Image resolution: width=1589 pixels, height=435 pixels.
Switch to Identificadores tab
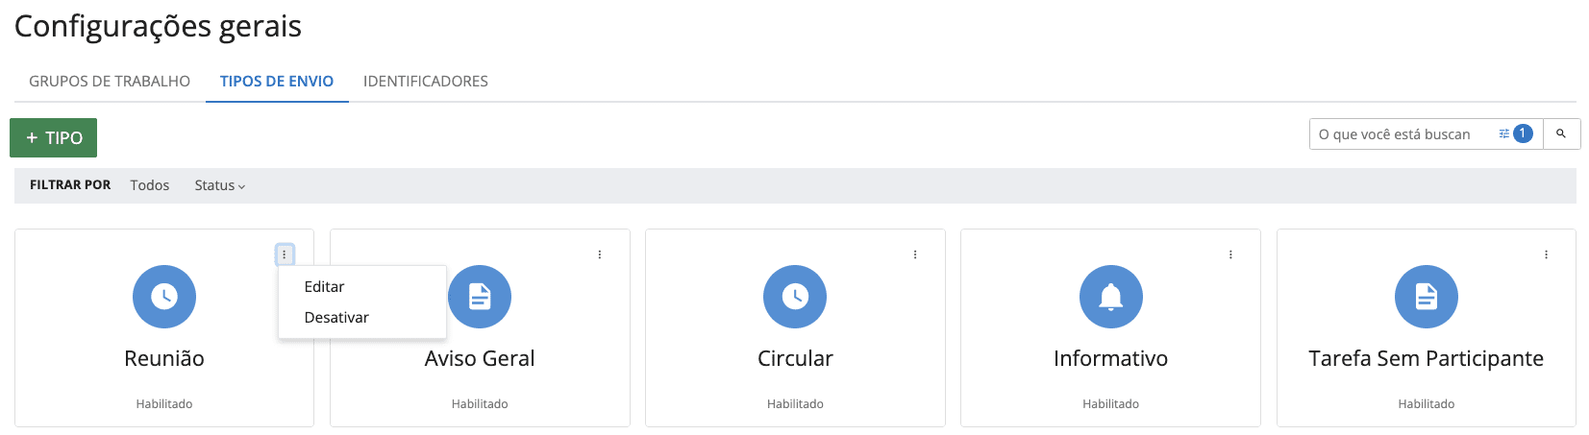click(x=426, y=82)
